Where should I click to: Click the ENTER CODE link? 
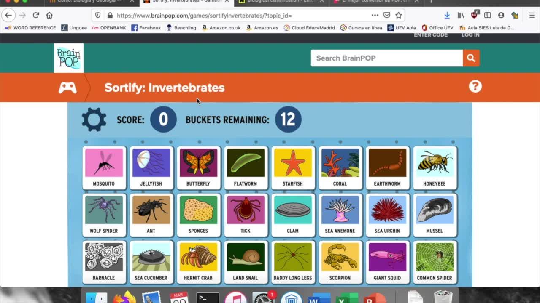click(x=431, y=35)
